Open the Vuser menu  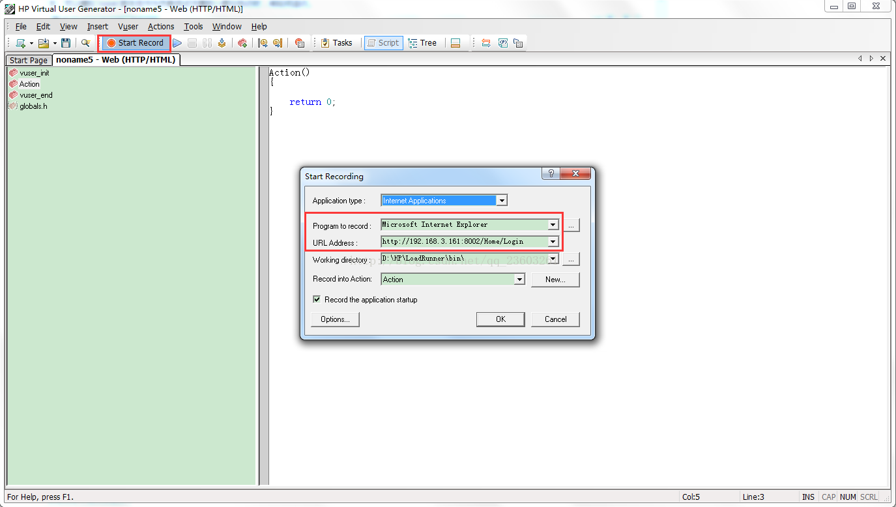(128, 27)
